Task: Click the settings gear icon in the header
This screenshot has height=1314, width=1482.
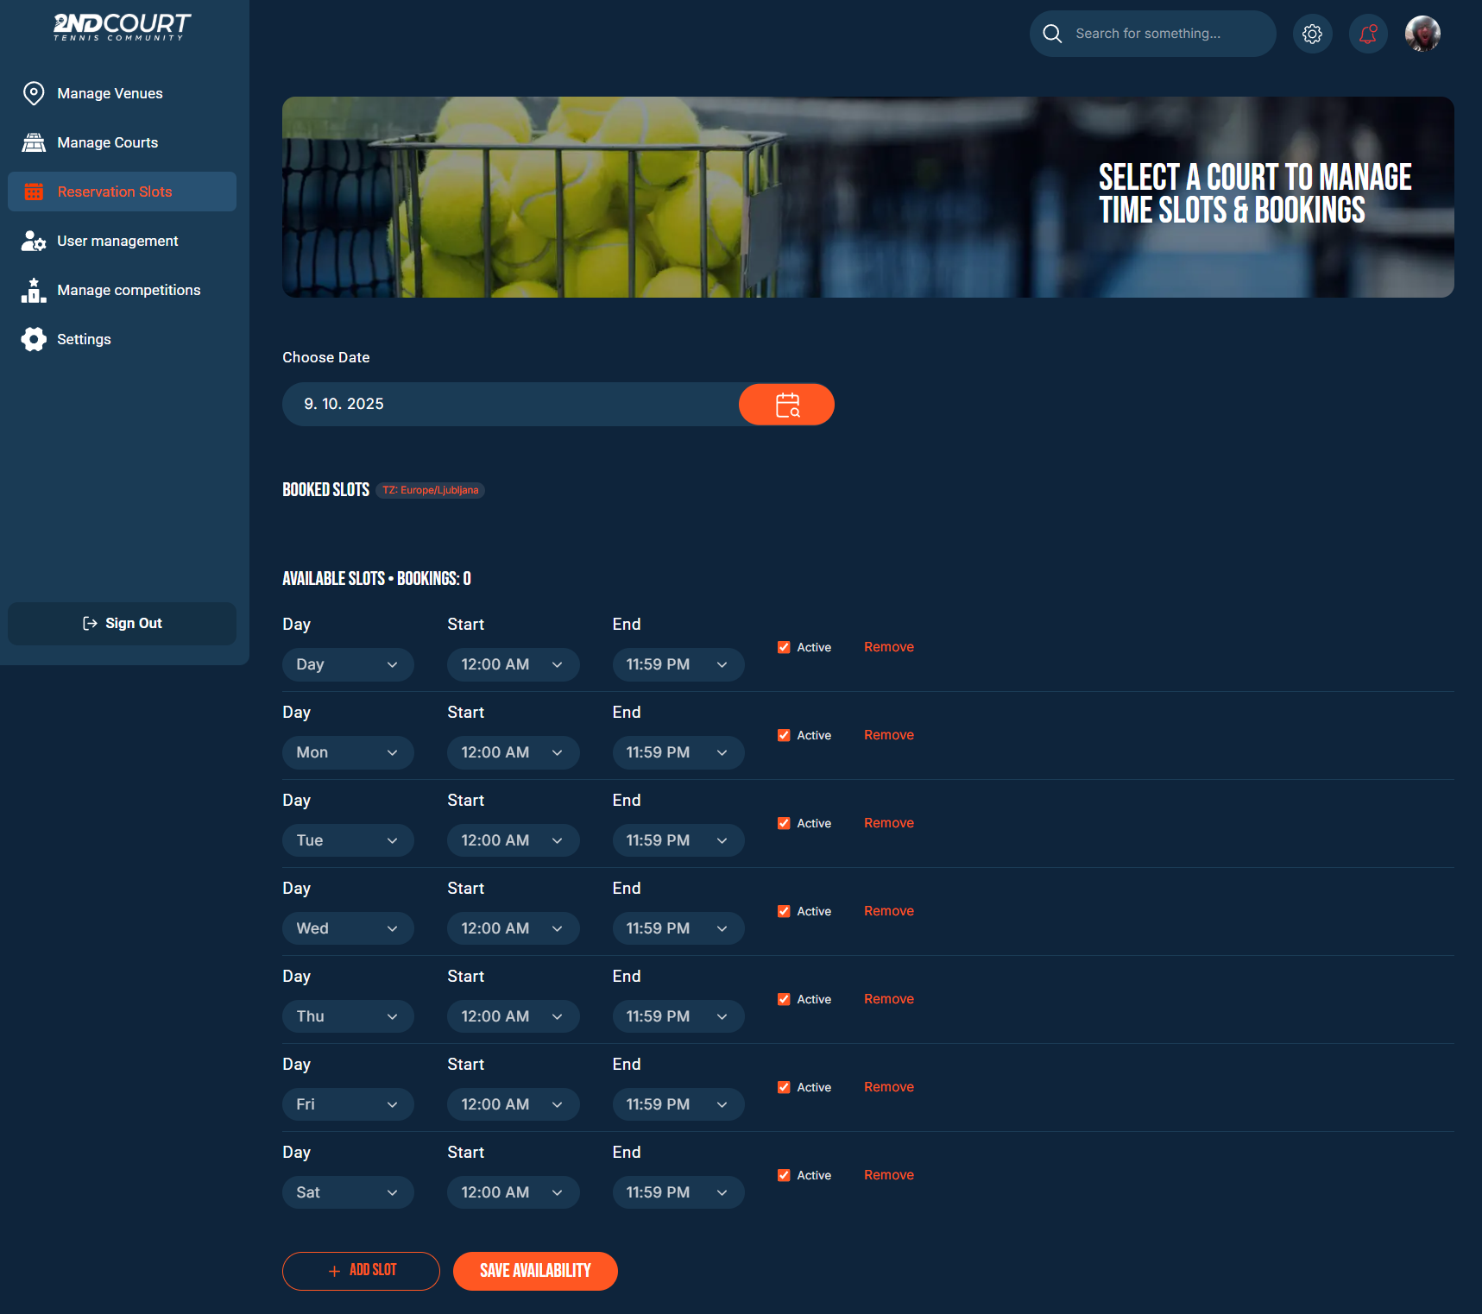Action: pyautogui.click(x=1312, y=34)
